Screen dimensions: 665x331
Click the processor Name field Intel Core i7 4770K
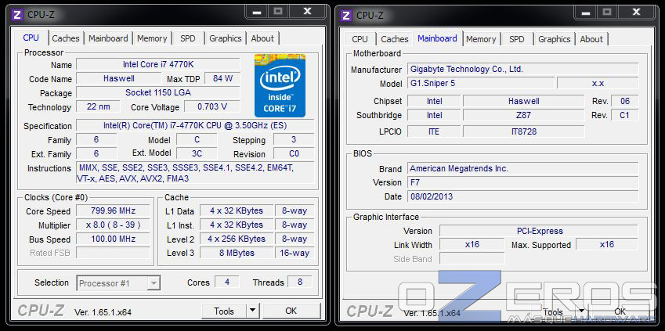pyautogui.click(x=158, y=64)
